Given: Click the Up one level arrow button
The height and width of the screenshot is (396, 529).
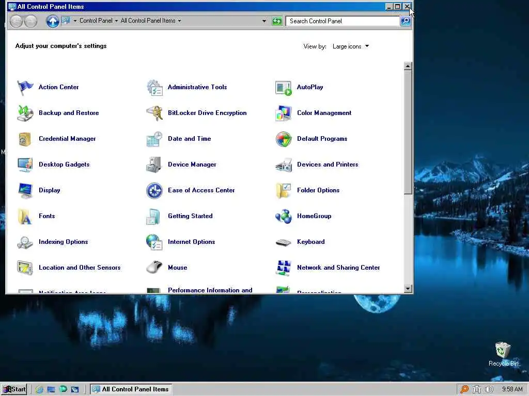Looking at the screenshot, I should (x=53, y=21).
